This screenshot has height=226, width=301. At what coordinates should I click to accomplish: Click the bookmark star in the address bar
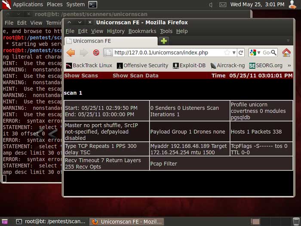[x=227, y=53]
